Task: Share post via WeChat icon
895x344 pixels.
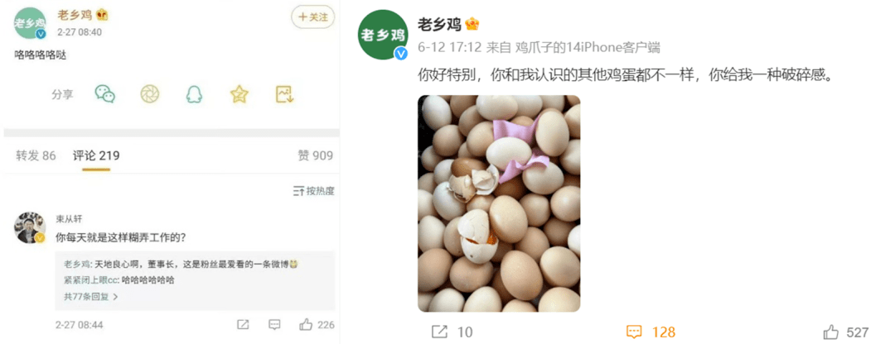Action: pos(104,94)
